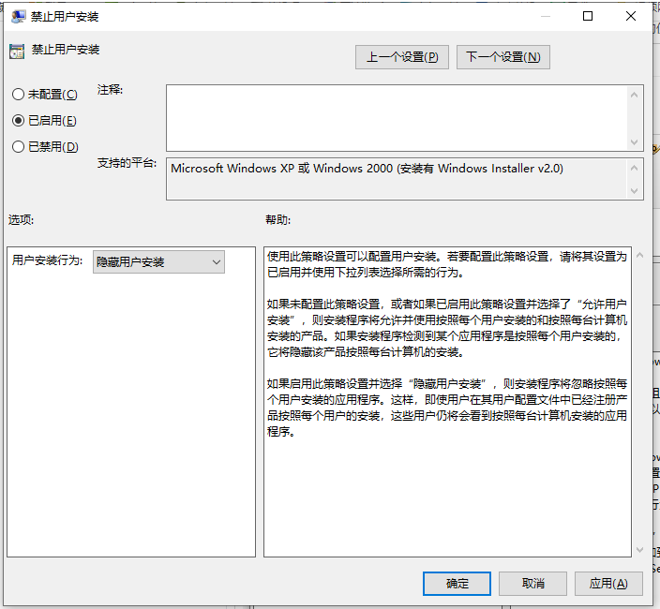The image size is (660, 609).
Task: Click the help paragraph starting 如果未配置此策略设置
Action: 447,328
